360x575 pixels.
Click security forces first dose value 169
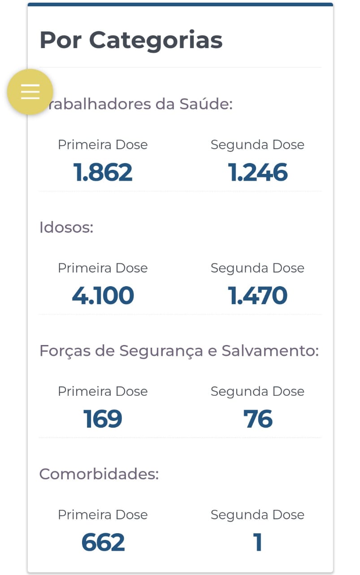coord(103,419)
